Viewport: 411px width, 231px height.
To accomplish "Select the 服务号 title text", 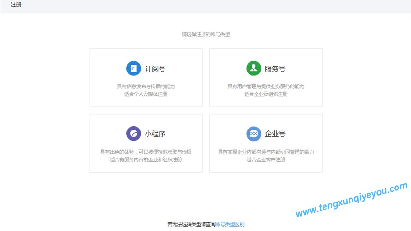I will [275, 69].
